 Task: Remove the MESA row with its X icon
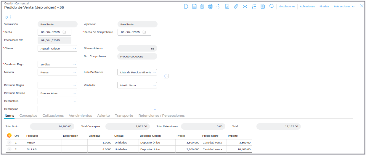tap(9, 143)
